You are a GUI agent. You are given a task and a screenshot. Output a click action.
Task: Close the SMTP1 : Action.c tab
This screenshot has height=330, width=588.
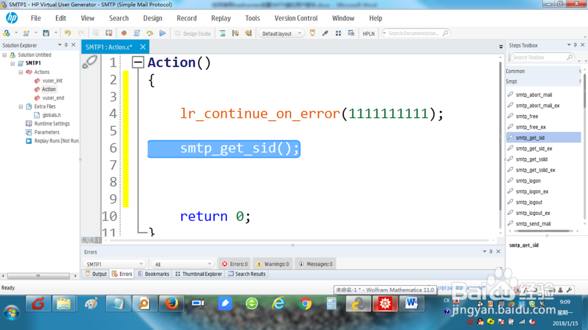point(143,47)
